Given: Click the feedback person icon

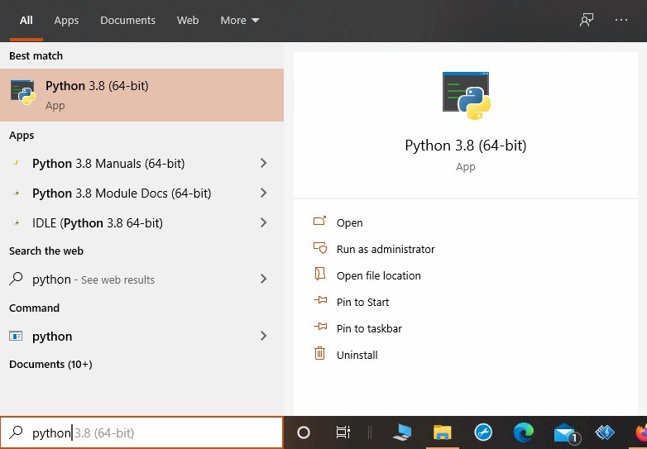Looking at the screenshot, I should pos(587,20).
